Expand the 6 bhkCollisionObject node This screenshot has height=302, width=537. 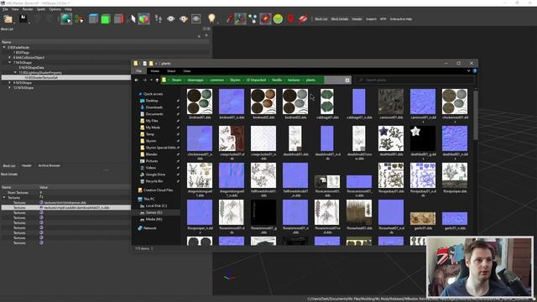point(9,58)
